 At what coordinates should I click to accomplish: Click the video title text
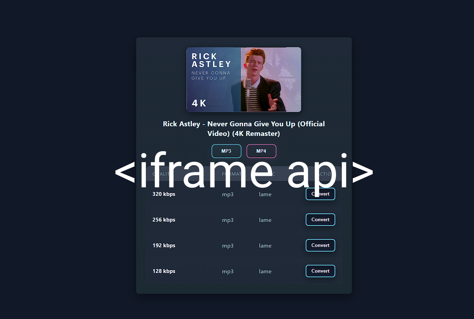pos(244,128)
